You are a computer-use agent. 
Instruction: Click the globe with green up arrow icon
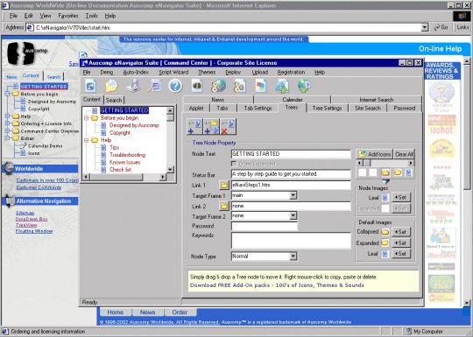pyautogui.click(x=282, y=86)
